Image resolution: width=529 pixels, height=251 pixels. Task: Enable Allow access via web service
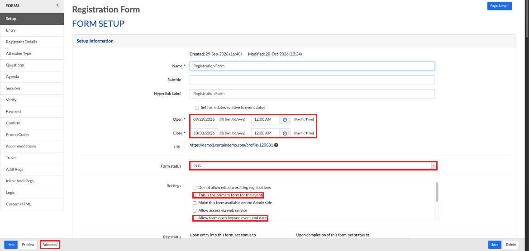(x=194, y=210)
